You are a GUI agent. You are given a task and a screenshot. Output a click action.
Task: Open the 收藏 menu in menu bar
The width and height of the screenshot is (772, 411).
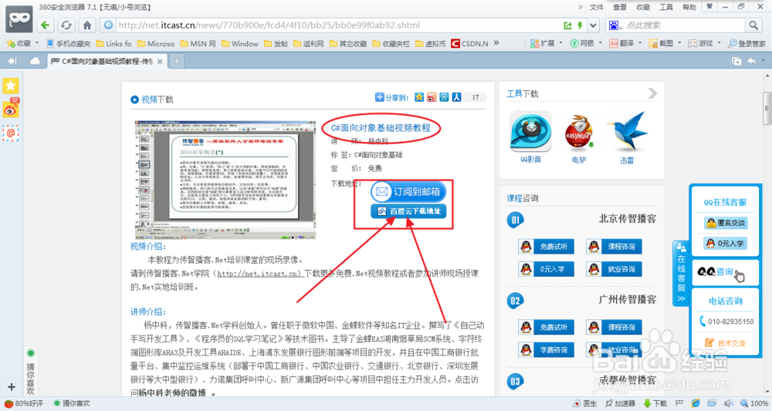[x=643, y=7]
